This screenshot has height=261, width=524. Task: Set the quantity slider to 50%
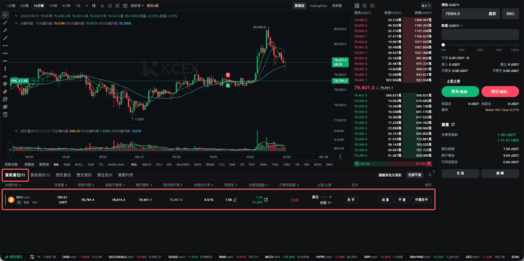click(480, 45)
